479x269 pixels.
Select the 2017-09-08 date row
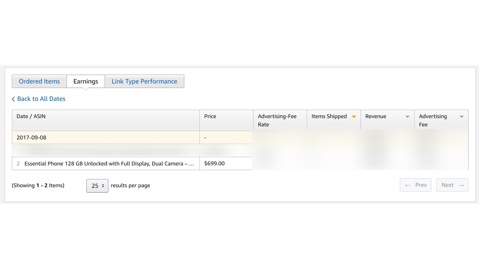point(31,137)
